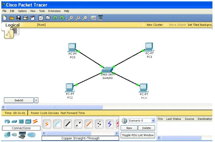Click connection list scrollbar left arrow
Viewport: 215px width, 142px height.
pyautogui.click(x=44, y=133)
